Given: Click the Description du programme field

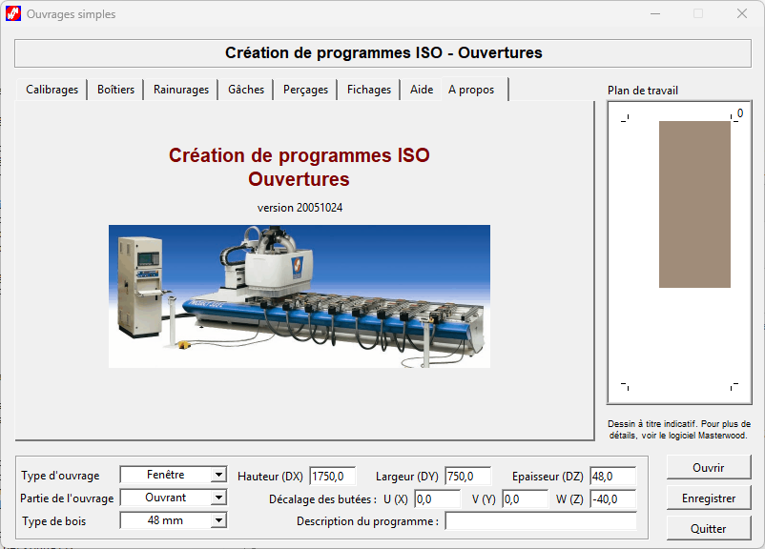Looking at the screenshot, I should point(540,521).
